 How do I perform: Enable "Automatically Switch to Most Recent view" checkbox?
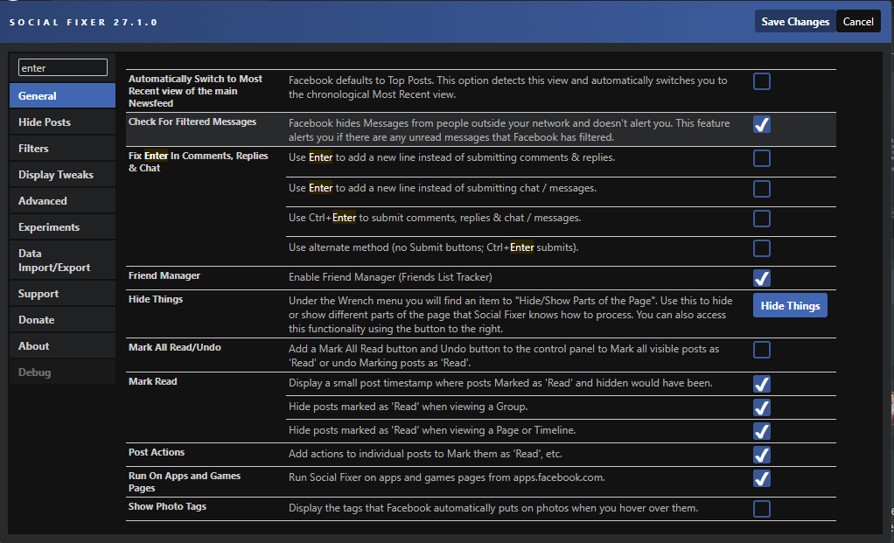[x=761, y=80]
